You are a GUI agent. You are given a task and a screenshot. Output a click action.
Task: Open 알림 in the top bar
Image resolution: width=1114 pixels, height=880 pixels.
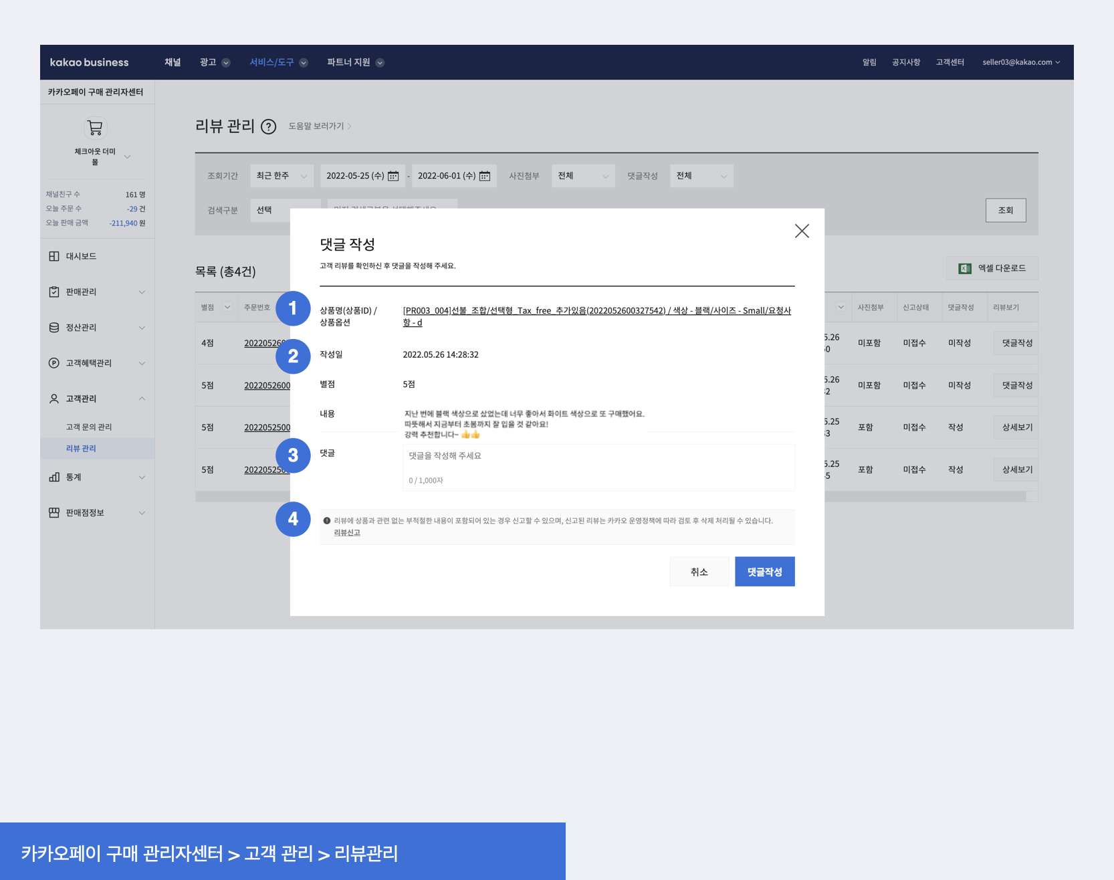(869, 62)
